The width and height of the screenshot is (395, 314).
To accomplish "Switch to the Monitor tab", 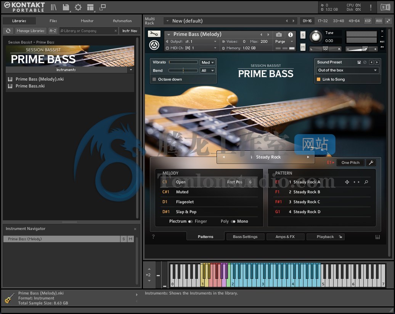I will (x=87, y=21).
